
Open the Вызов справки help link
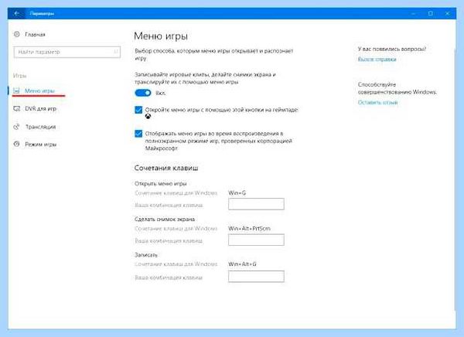tap(377, 60)
